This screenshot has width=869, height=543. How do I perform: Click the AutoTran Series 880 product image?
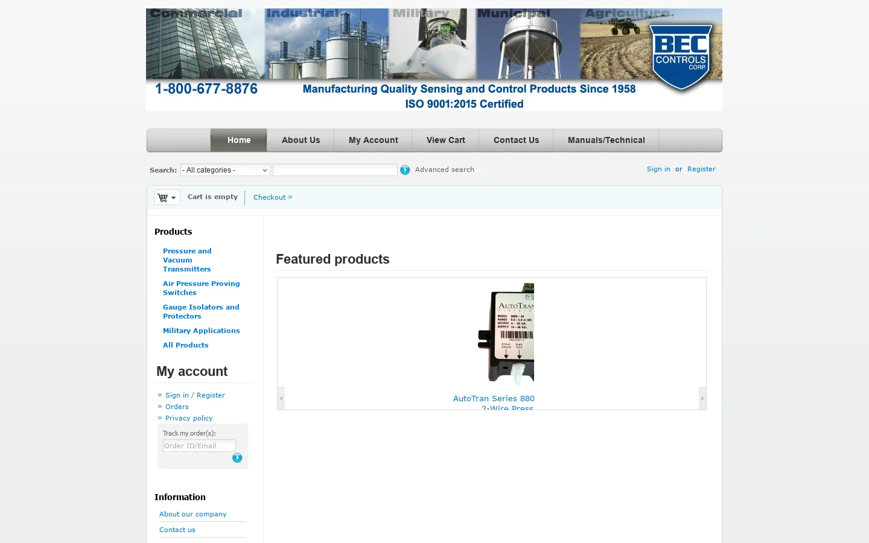[x=506, y=334]
